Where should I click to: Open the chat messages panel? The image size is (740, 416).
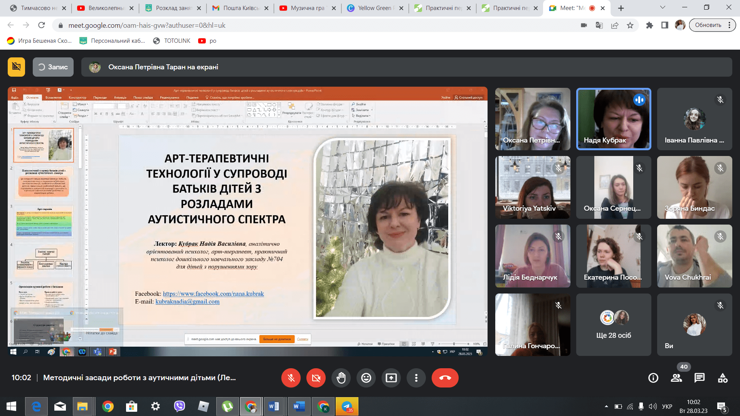(700, 378)
